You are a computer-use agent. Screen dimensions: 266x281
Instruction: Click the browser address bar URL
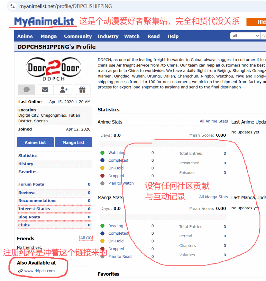tap(65, 6)
